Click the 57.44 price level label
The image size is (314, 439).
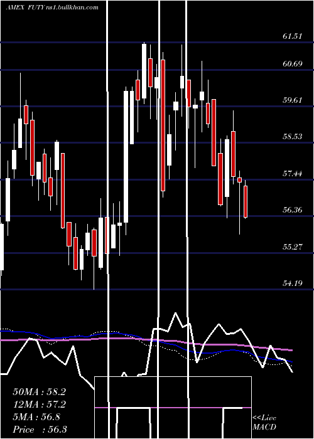coord(293,173)
